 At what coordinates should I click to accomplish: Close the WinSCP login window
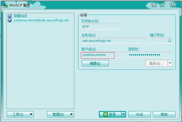tap(173, 4)
